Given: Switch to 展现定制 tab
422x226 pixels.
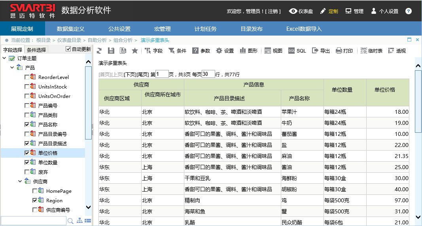Looking at the screenshot, I should tap(22, 29).
